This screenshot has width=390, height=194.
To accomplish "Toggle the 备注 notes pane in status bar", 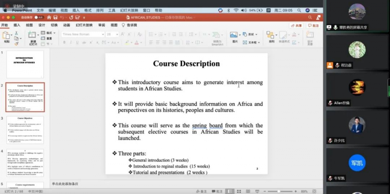I will pos(201,191).
